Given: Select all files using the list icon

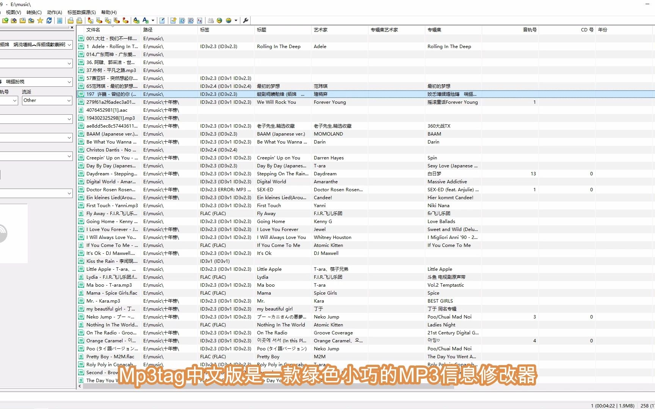Looking at the screenshot, I should (60, 20).
